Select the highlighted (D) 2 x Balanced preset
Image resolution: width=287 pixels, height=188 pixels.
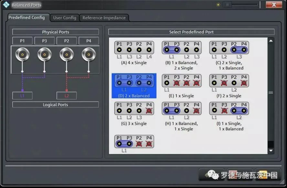click(134, 83)
